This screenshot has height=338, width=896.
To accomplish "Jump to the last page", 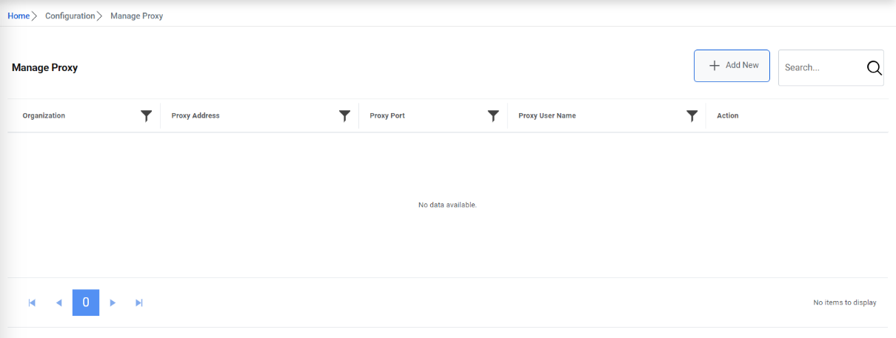I will point(139,302).
